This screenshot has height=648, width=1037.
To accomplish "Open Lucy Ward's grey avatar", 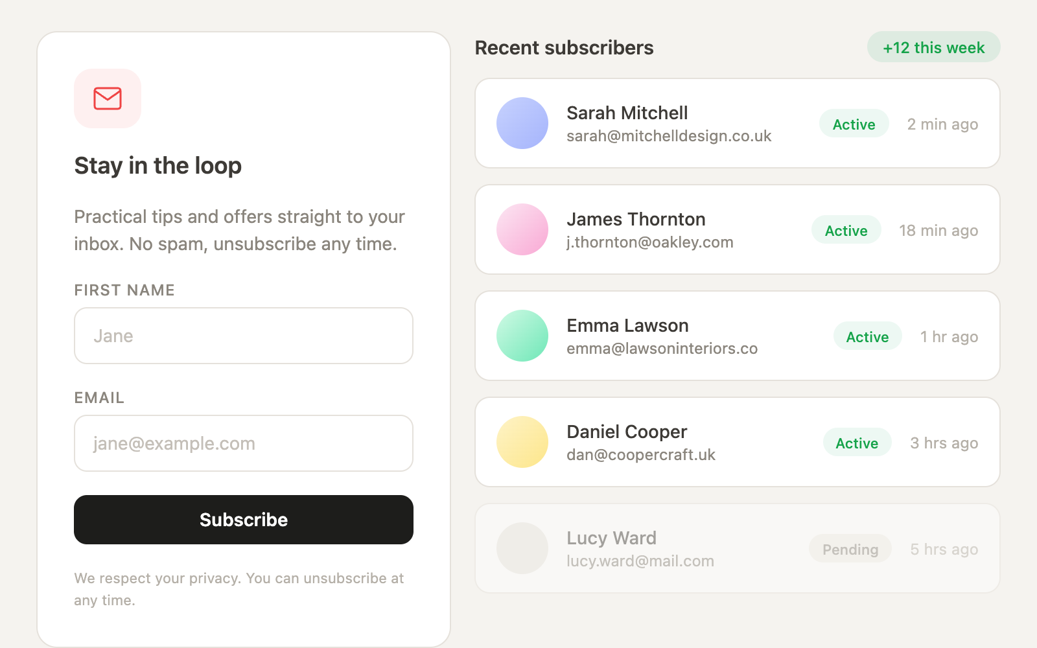I will 522,548.
